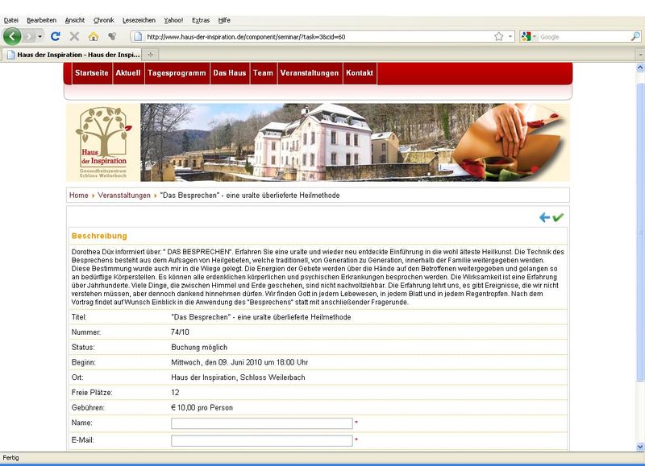The image size is (645, 466).
Task: Open a new tab with the plus button
Action: click(151, 54)
